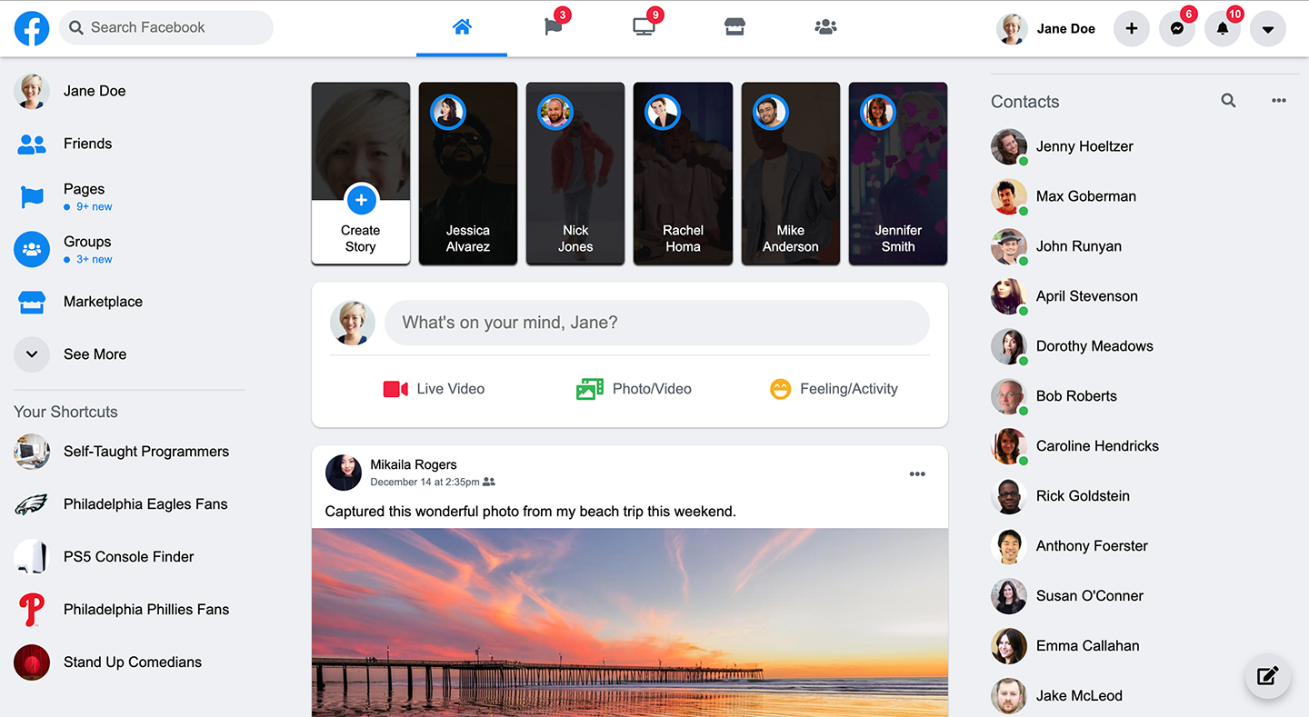Click the What's on your mind field
This screenshot has width=1309, height=717.
pos(656,323)
